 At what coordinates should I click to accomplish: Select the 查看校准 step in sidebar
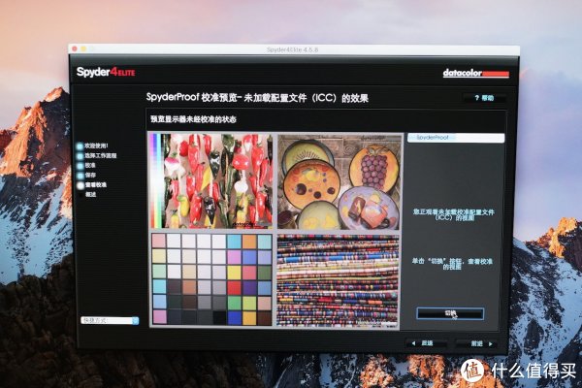(80, 185)
